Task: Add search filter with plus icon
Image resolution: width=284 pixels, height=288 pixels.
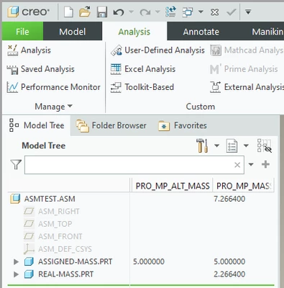Action: (x=265, y=164)
